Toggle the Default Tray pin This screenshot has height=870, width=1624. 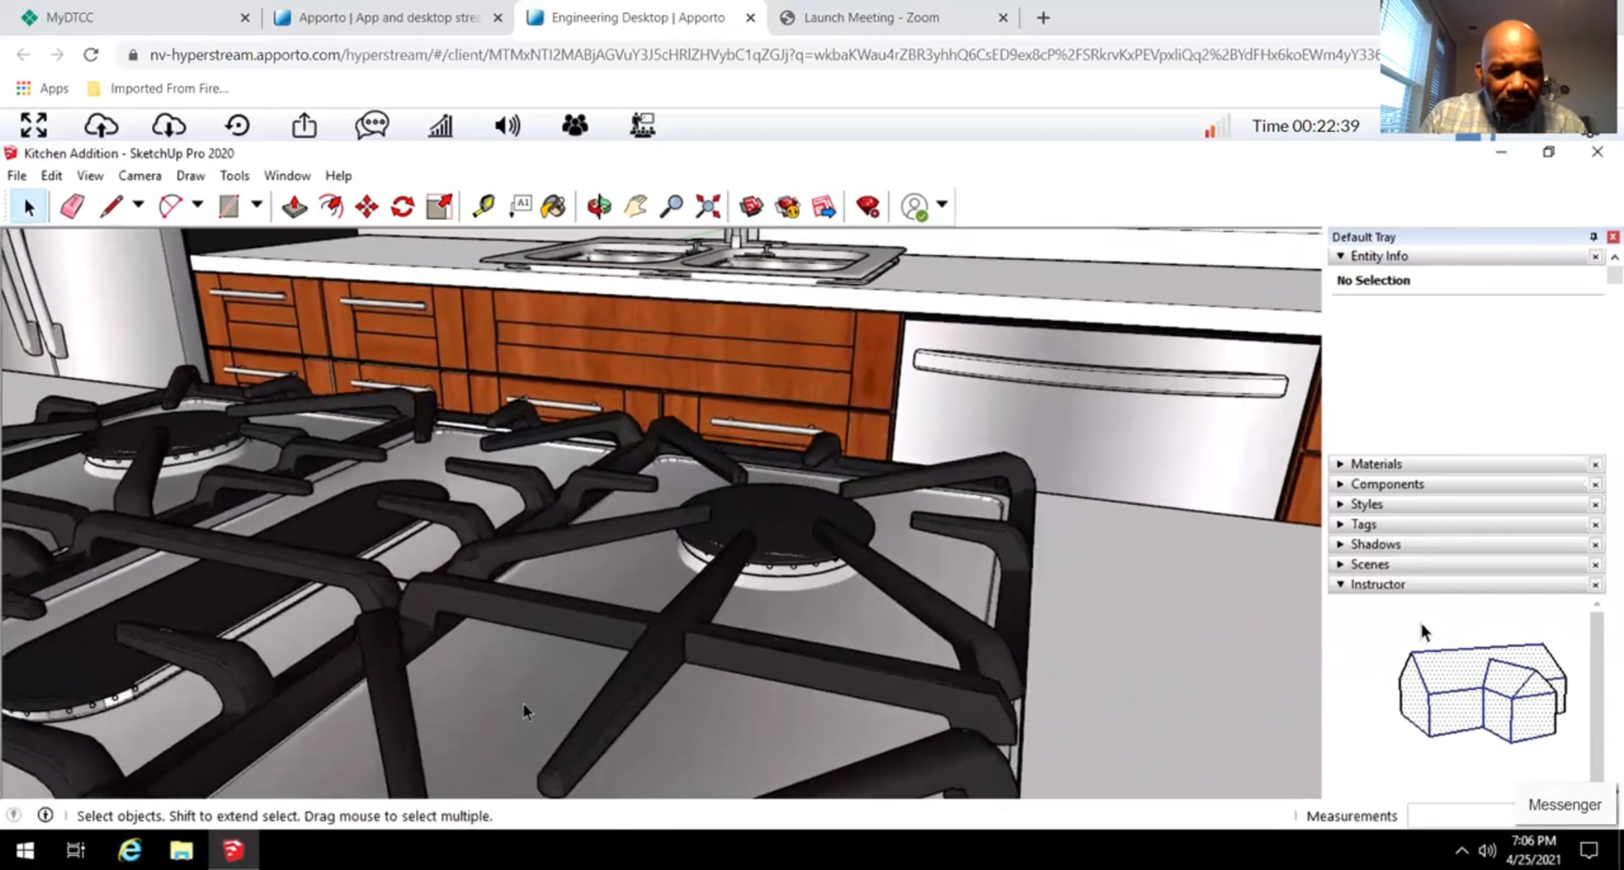pyautogui.click(x=1594, y=237)
